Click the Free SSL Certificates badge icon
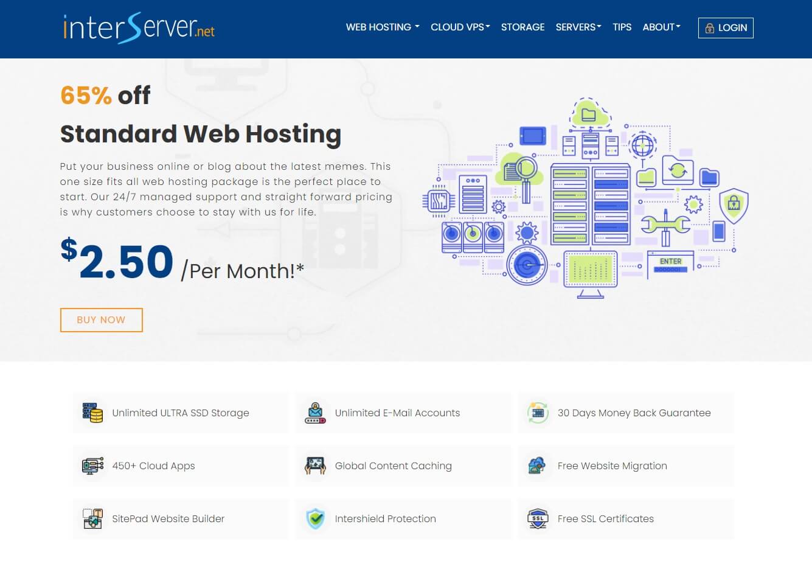Screen dimensions: 812x569 (538, 518)
